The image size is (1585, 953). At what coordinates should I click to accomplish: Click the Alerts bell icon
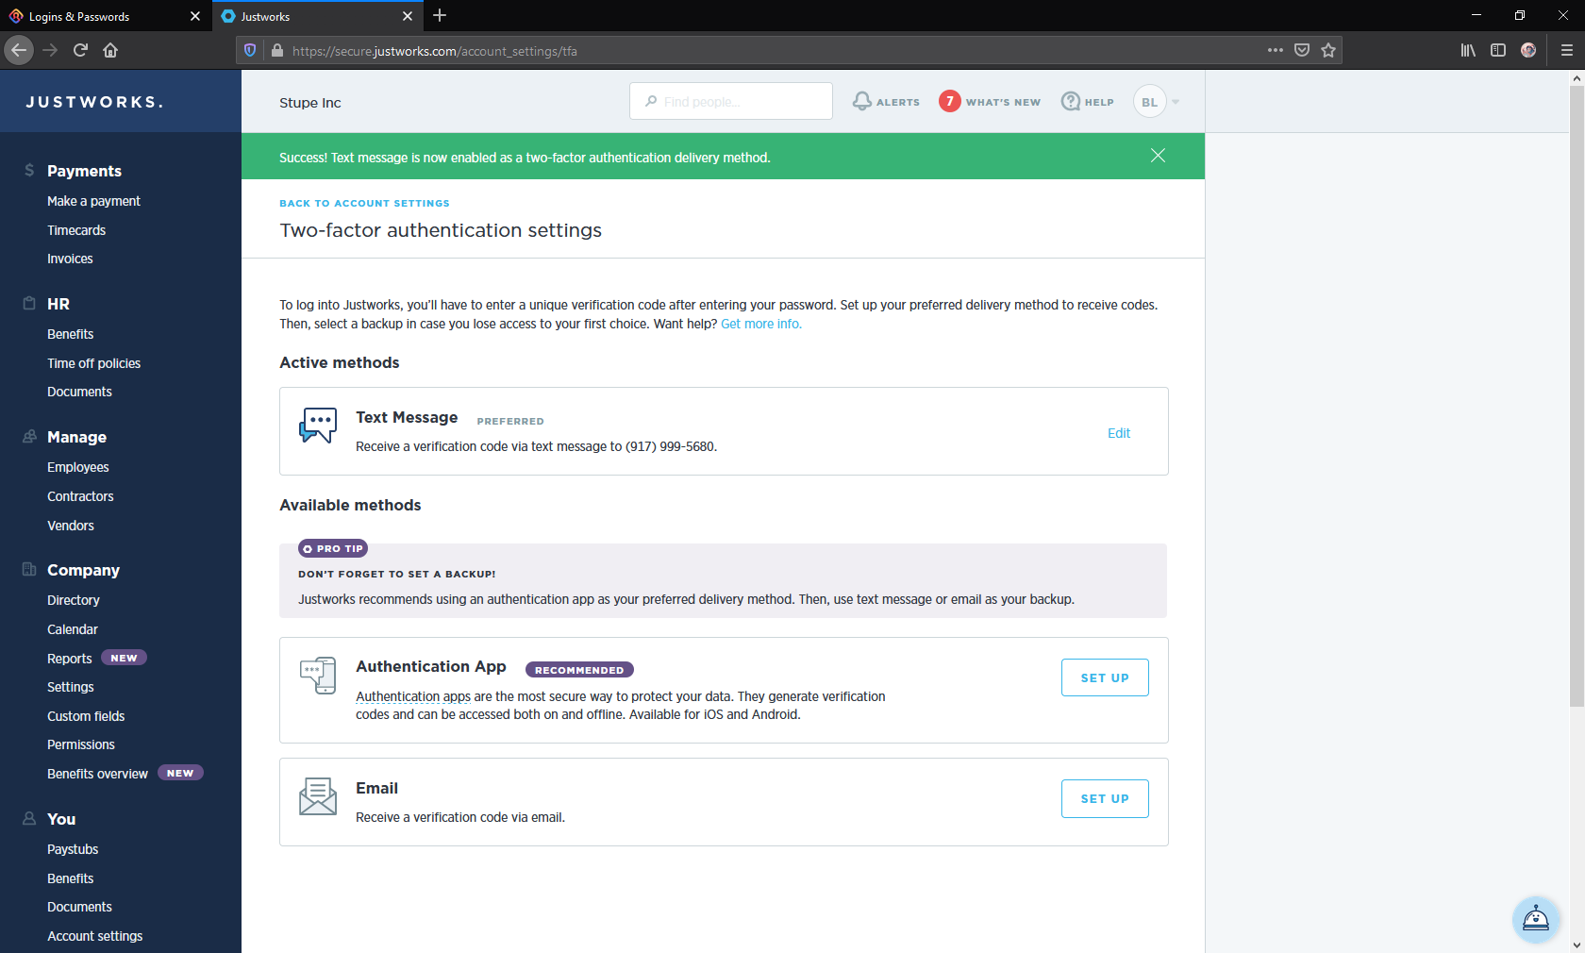(x=861, y=101)
